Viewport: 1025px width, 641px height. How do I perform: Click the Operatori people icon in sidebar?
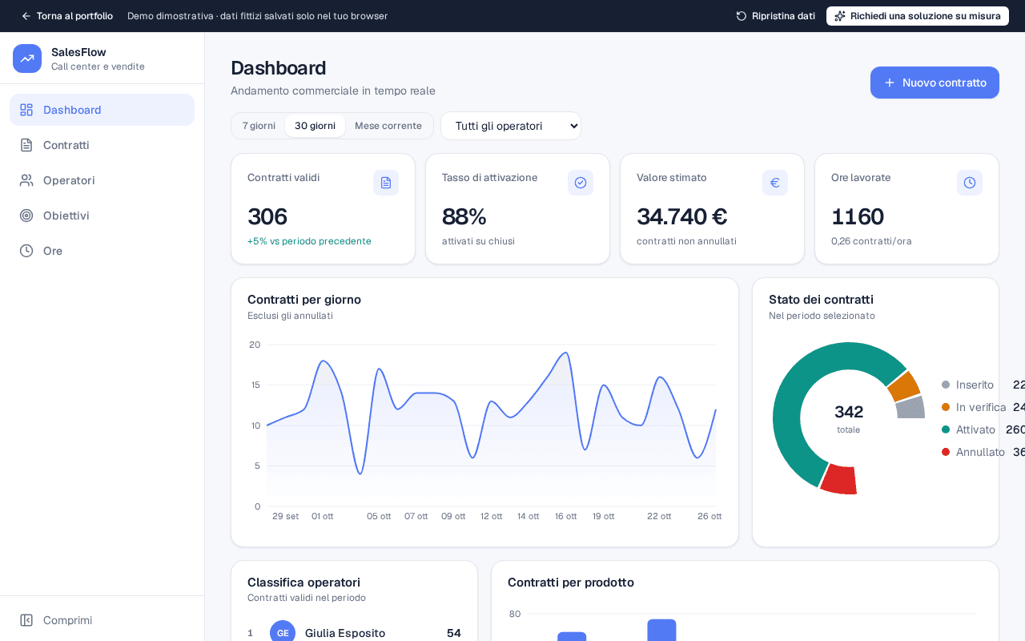click(26, 180)
